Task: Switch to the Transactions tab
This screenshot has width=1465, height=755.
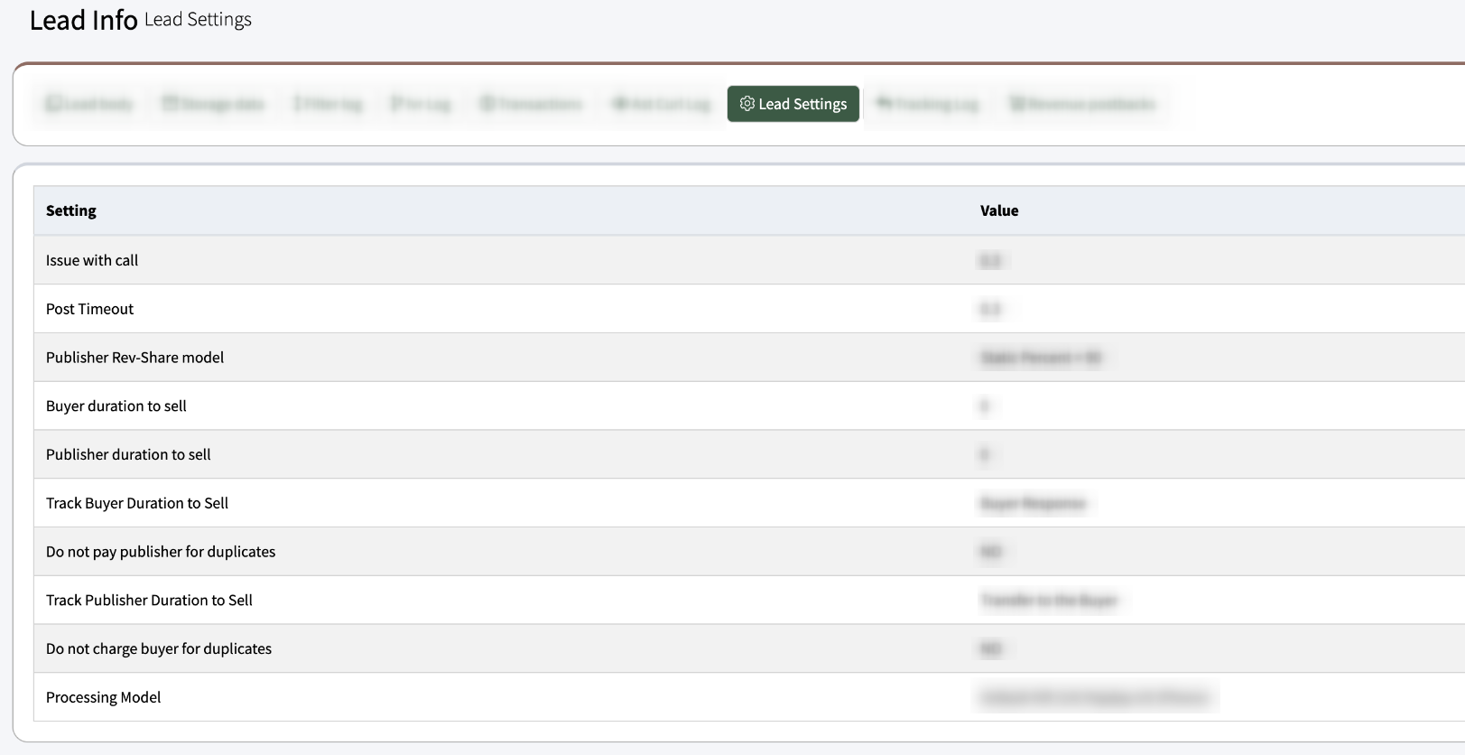Action: point(531,104)
